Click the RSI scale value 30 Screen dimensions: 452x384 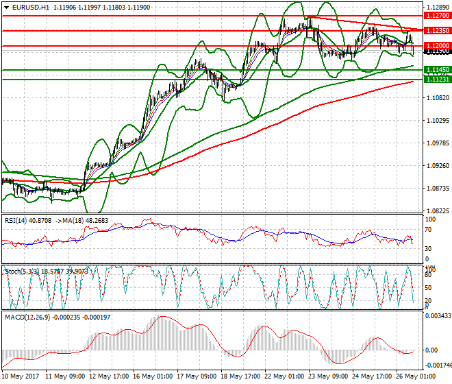pyautogui.click(x=428, y=249)
